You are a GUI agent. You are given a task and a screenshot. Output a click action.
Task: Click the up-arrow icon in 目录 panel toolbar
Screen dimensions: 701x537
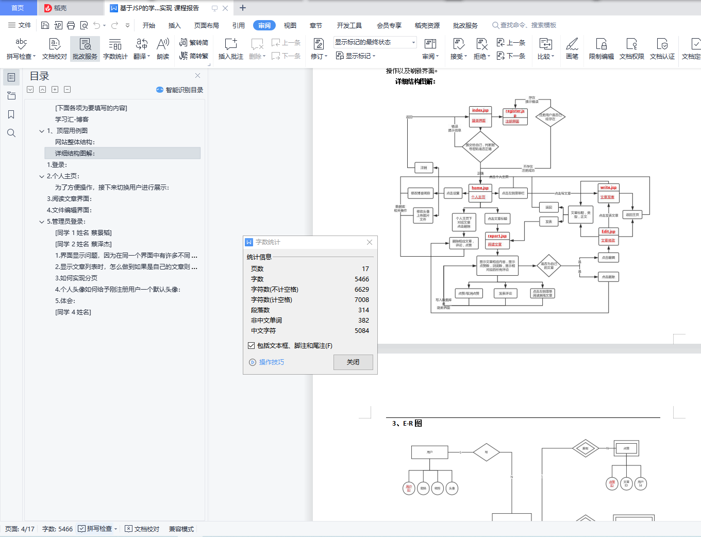(43, 90)
